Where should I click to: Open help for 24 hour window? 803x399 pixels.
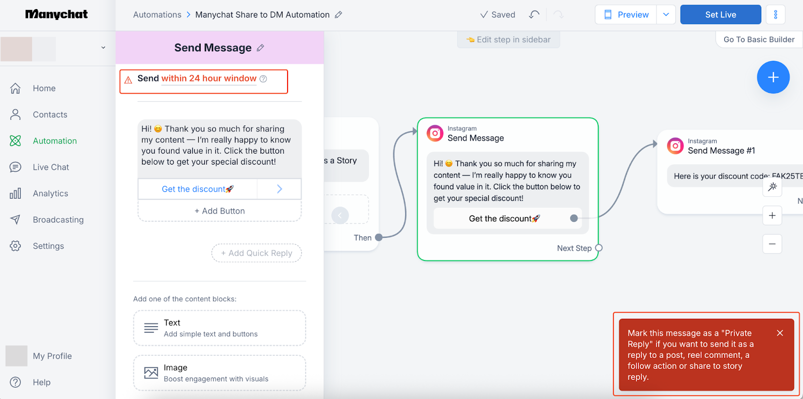[x=263, y=79]
